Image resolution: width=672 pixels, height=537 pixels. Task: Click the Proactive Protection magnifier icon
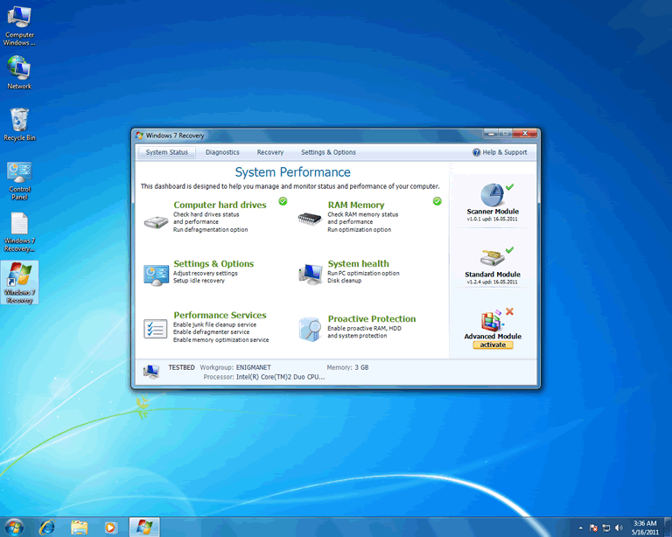coord(310,329)
